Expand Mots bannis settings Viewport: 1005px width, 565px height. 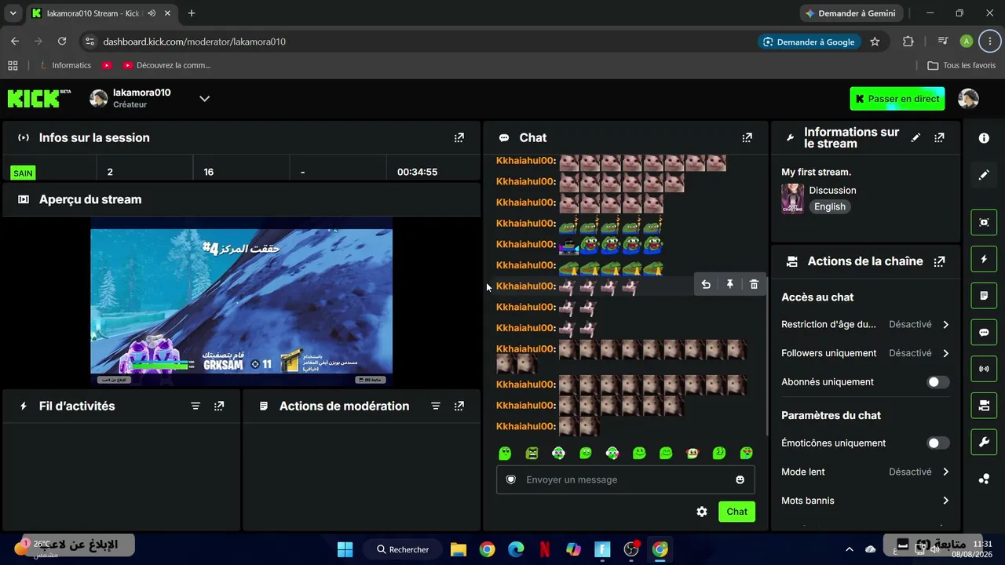coord(945,501)
